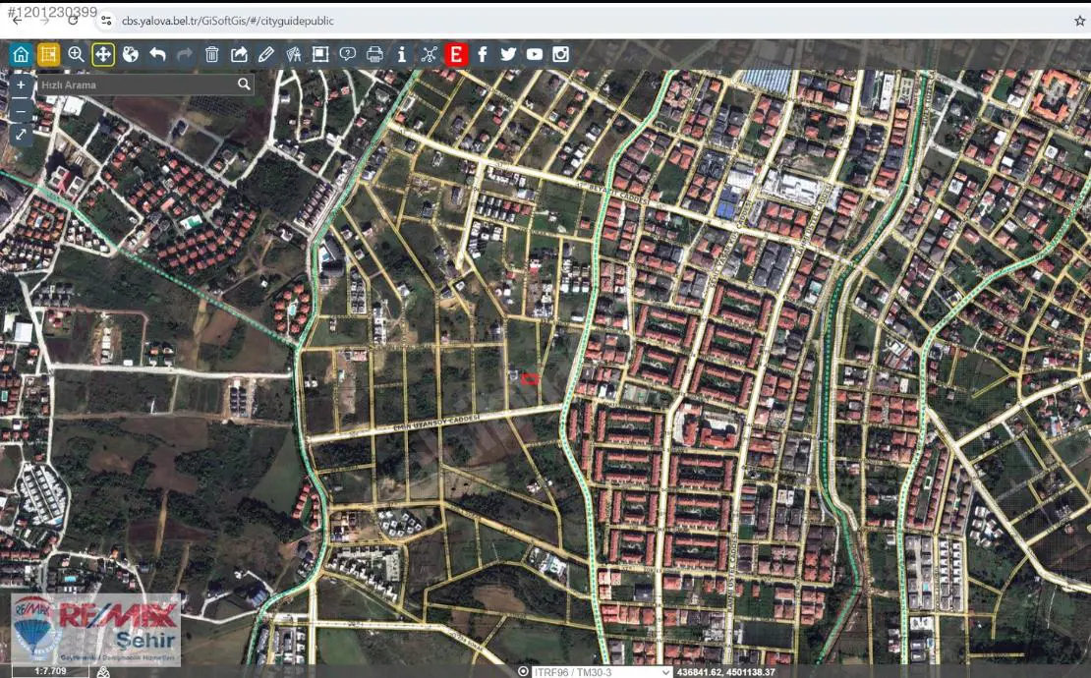Image resolution: width=1091 pixels, height=678 pixels.
Task: Click the trash can clear icon
Action: coord(212,54)
